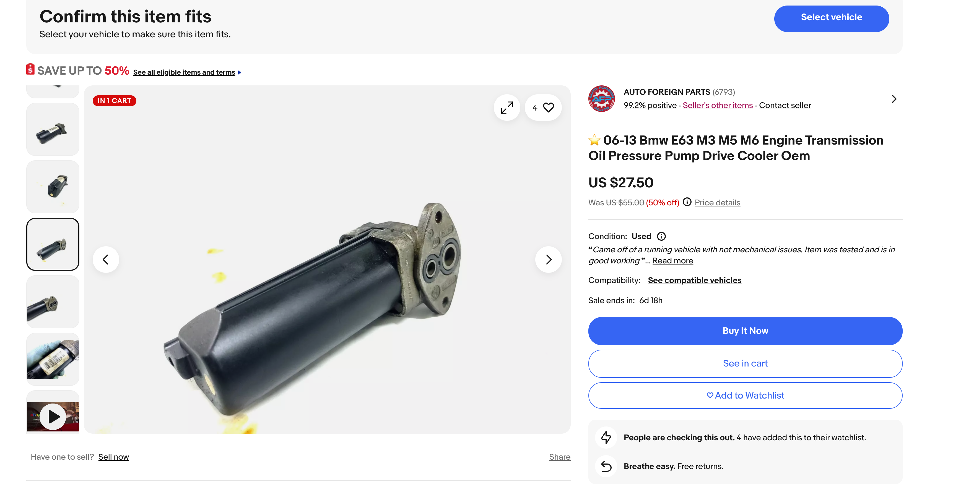Show the next product image
Screen dimensions: 961x487
click(x=548, y=259)
